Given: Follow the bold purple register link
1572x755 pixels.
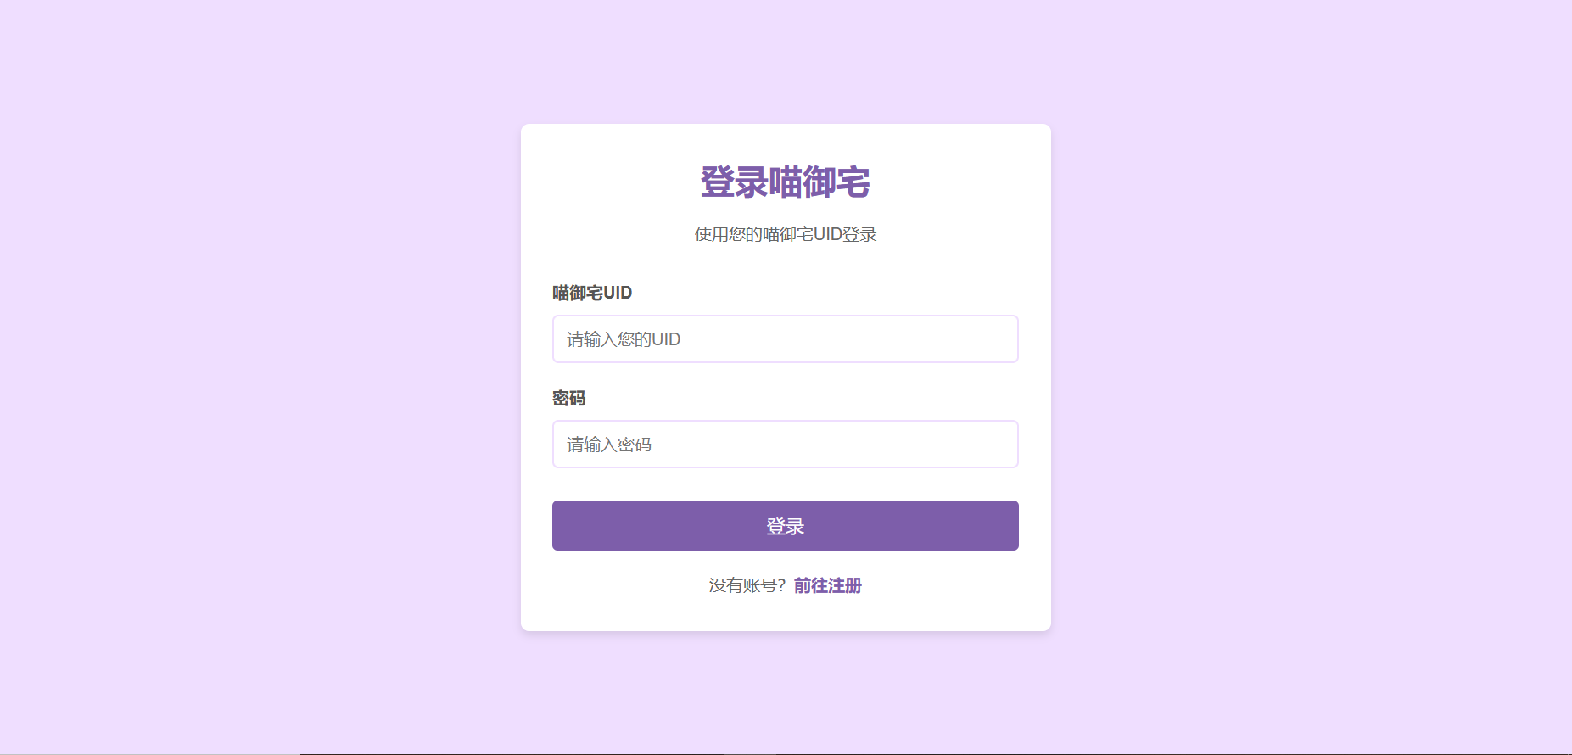Looking at the screenshot, I should (827, 585).
